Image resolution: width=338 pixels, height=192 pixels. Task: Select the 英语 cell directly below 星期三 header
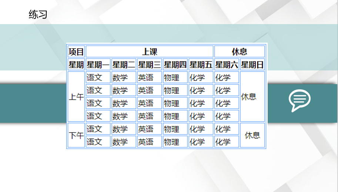pyautogui.click(x=150, y=77)
